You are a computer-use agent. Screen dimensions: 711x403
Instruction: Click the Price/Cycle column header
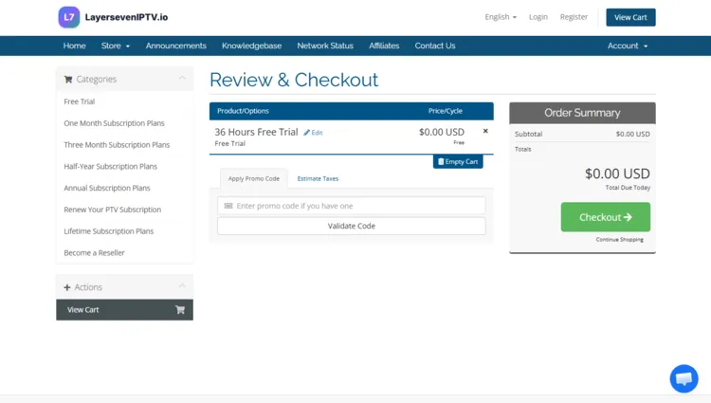click(x=446, y=111)
